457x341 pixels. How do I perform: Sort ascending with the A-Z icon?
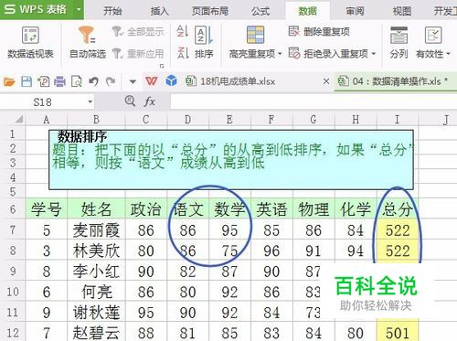click(182, 32)
